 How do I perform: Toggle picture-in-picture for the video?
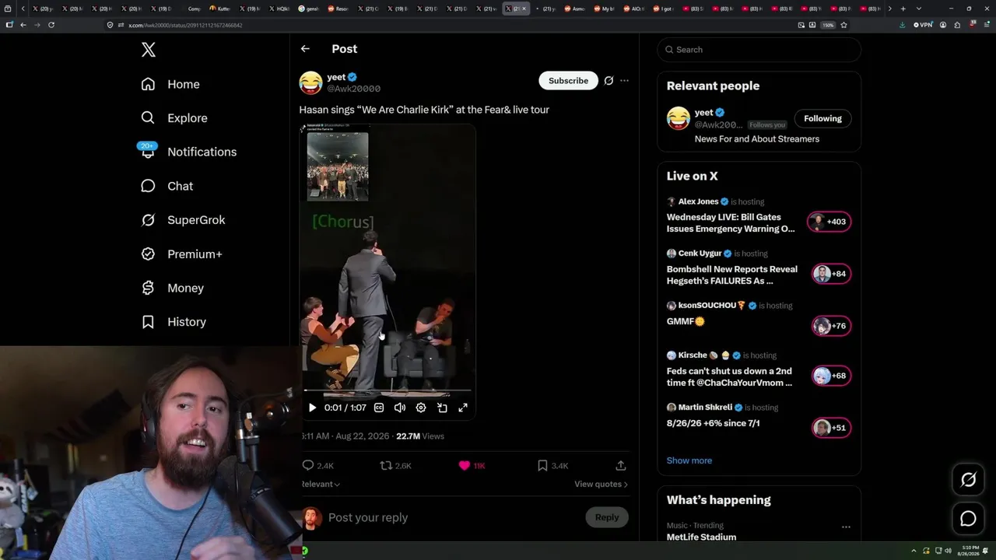(442, 408)
